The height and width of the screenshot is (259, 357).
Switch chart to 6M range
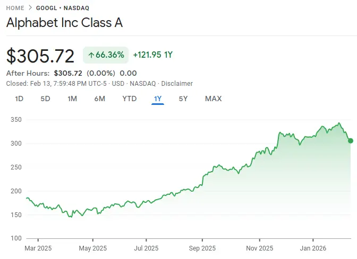tap(99, 99)
